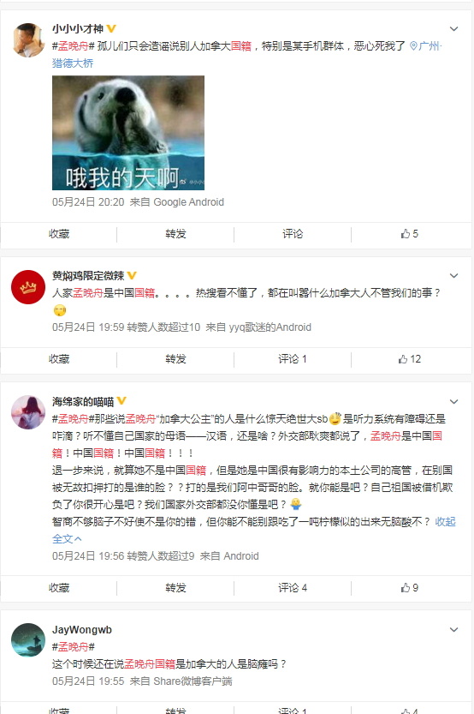Image resolution: width=474 pixels, height=714 pixels.
Task: Expand options chevron on 小小小才神's post
Action: pyautogui.click(x=453, y=29)
